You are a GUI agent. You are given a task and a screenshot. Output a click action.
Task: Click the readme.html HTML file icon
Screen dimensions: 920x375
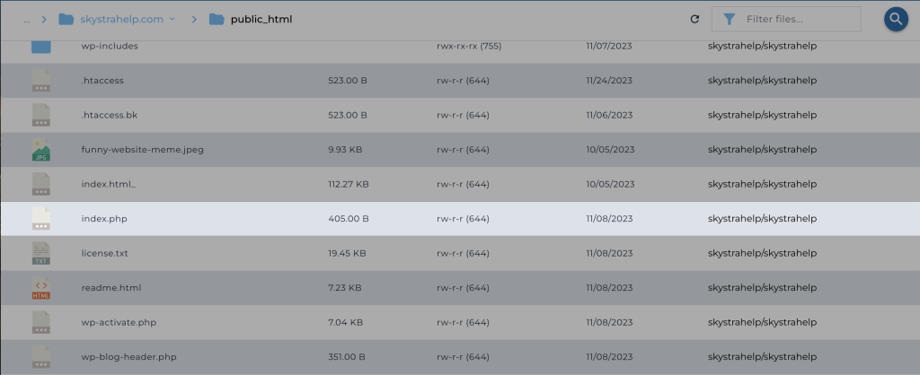pyautogui.click(x=41, y=288)
